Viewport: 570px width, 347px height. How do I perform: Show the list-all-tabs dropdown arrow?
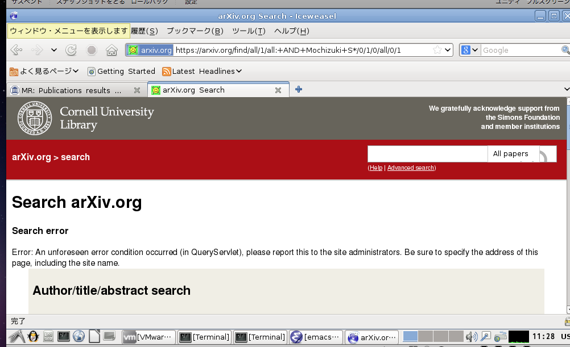[x=567, y=89]
